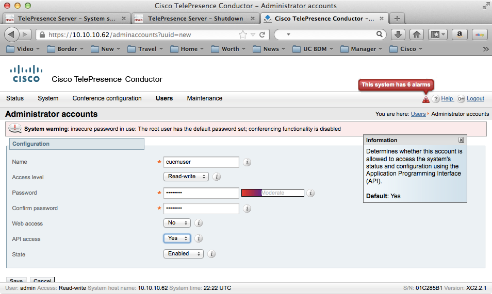The width and height of the screenshot is (492, 294).
Task: Click the browser forward arrow button
Action: click(25, 34)
